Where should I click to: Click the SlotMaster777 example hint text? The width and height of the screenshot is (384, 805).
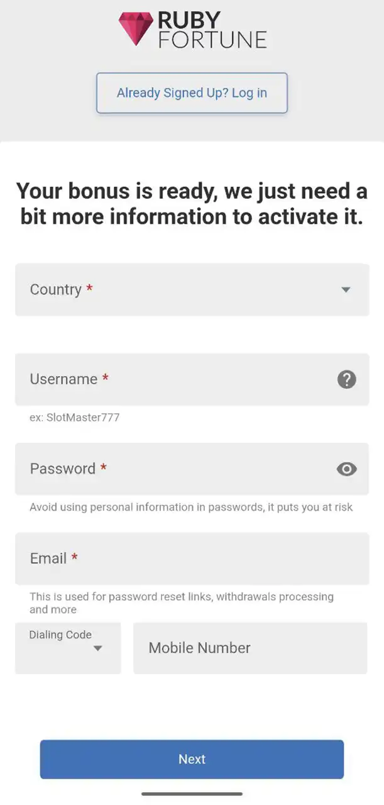74,417
